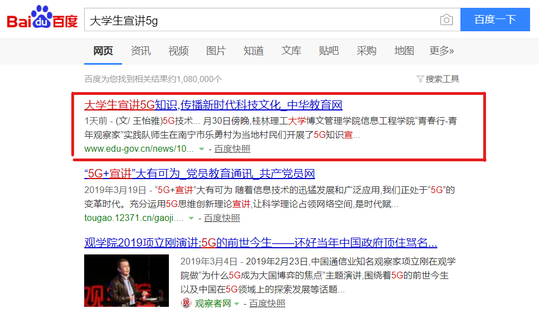Go to the 文库 tab
This screenshot has height=313, width=539.
(291, 51)
